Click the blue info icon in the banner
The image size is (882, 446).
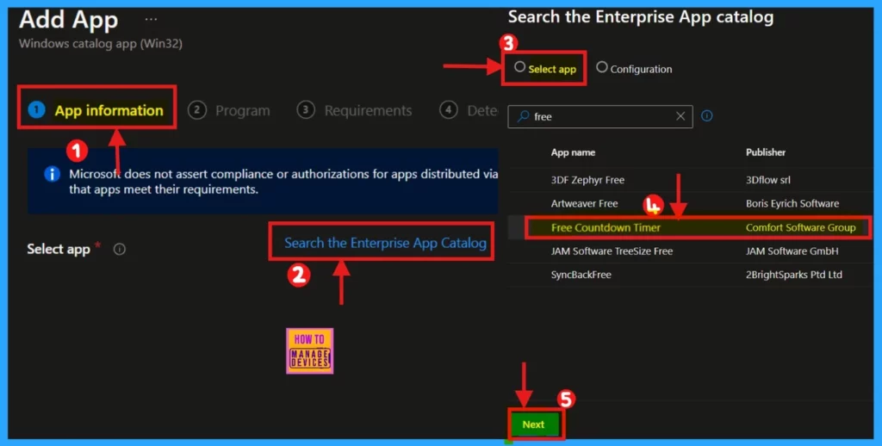pos(52,174)
